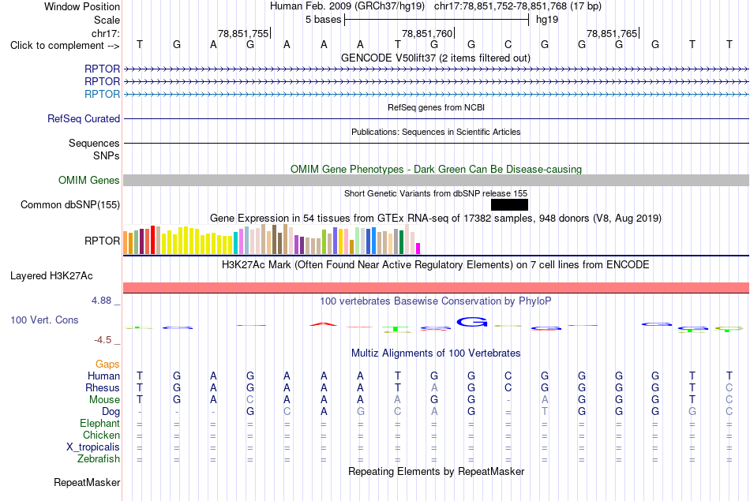The height and width of the screenshot is (501, 750).
Task: Select coordinate marker 78,851,760
Action: [427, 33]
